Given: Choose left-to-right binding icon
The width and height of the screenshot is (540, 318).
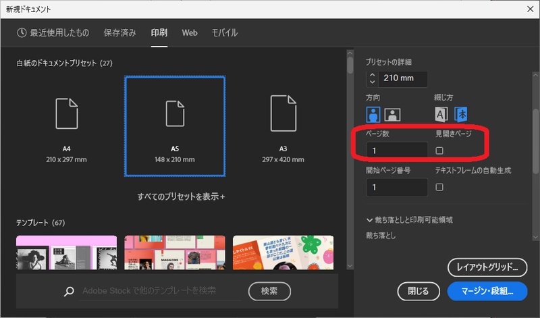Looking at the screenshot, I should (x=441, y=114).
